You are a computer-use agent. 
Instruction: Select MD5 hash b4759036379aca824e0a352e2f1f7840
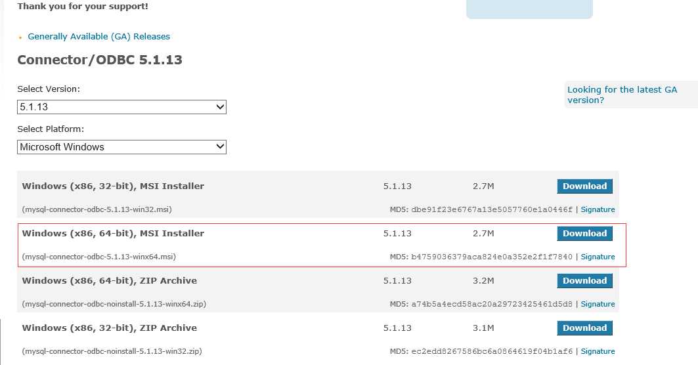492,257
